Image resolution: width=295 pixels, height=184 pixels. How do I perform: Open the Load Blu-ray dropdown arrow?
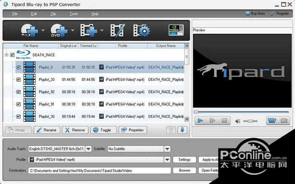(x=43, y=30)
